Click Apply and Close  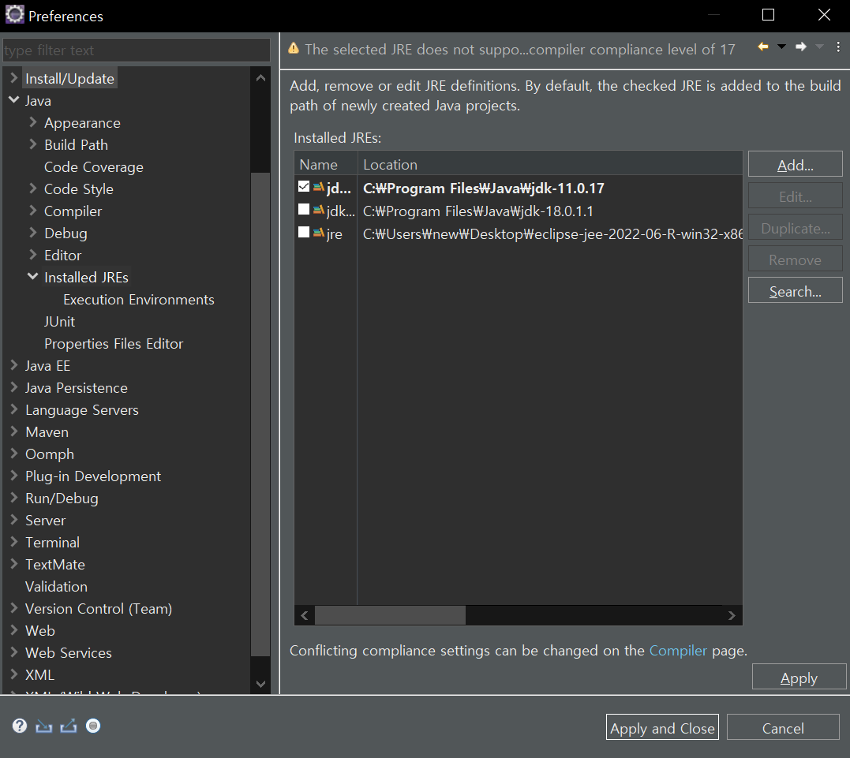[x=662, y=727]
